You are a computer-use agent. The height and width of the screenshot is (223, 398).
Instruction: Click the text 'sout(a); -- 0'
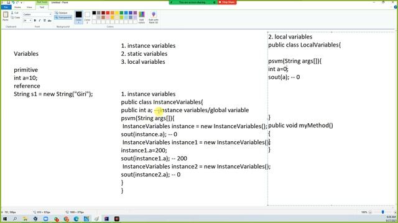point(284,77)
